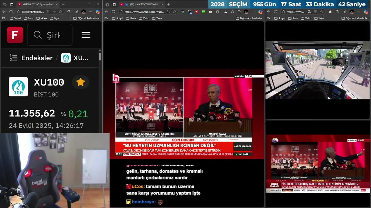Go back in the YouTube window
The image size is (371, 208).
point(106,12)
